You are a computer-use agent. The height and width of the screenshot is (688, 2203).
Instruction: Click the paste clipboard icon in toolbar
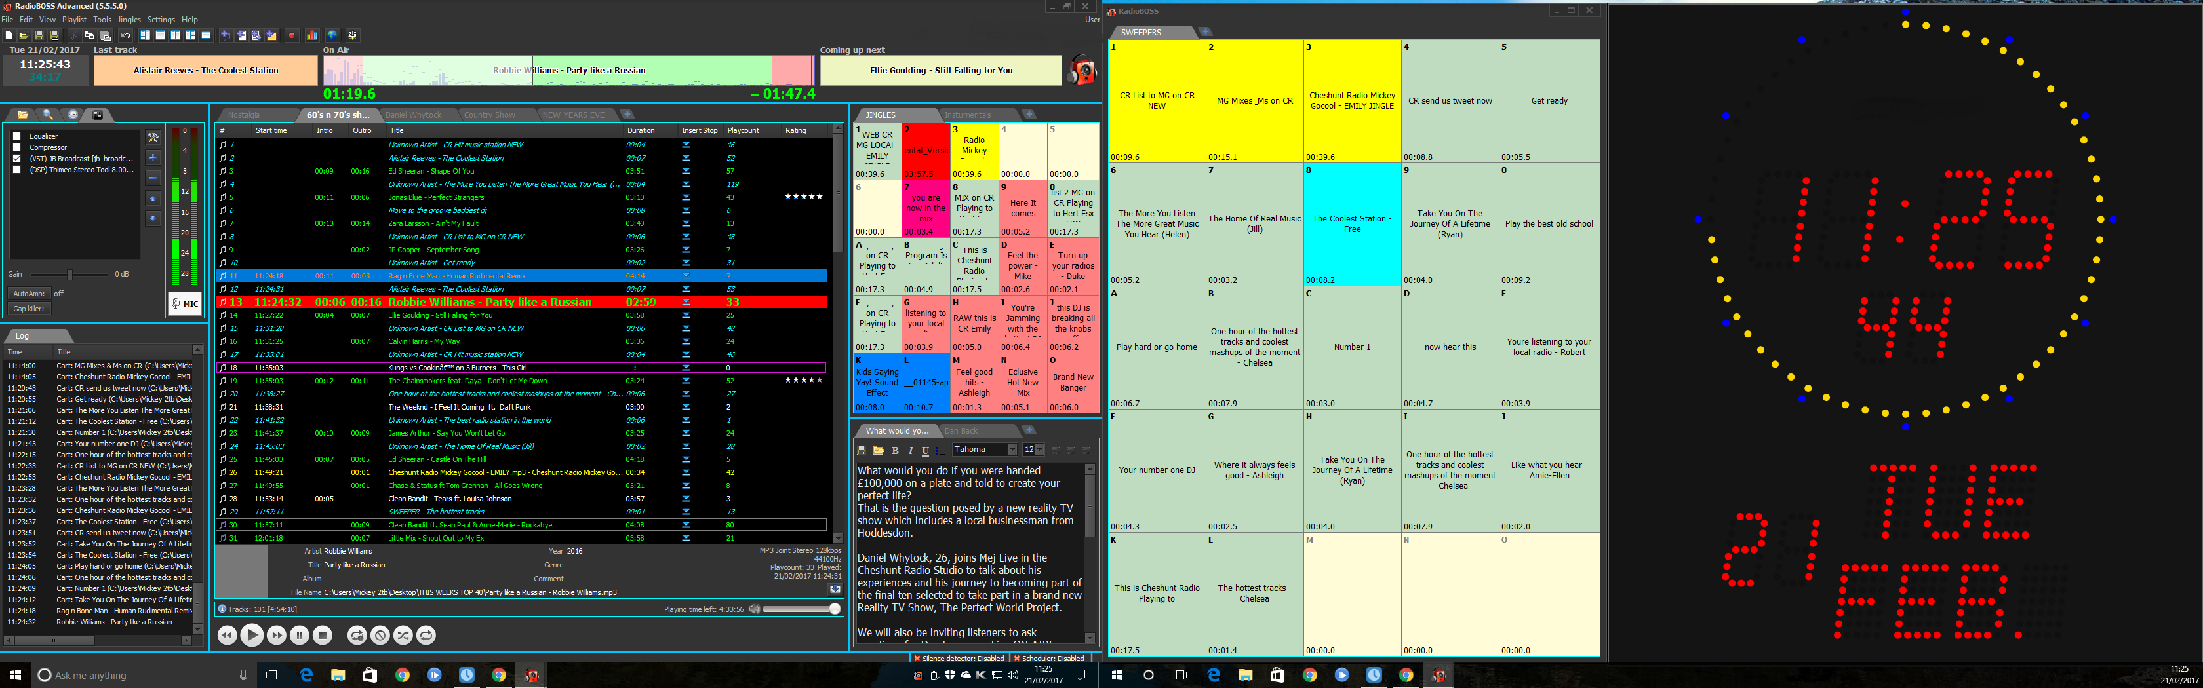[104, 35]
